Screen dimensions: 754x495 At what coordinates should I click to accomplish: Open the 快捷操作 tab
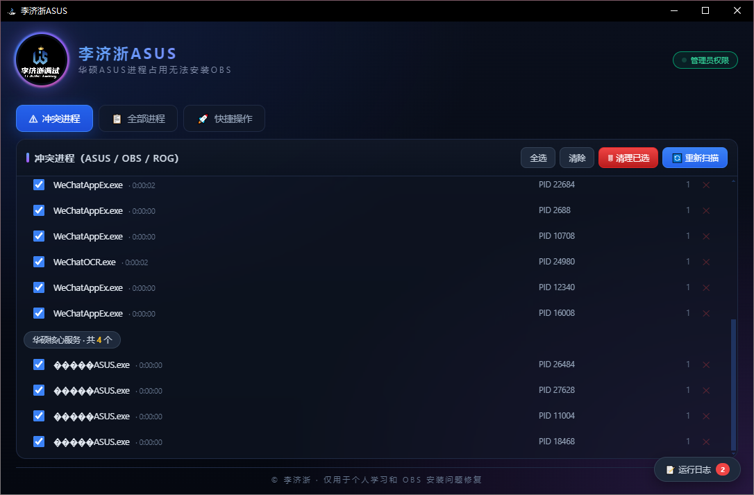[224, 118]
